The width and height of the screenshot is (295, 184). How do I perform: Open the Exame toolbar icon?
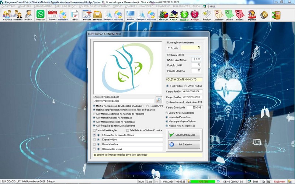tap(229, 15)
